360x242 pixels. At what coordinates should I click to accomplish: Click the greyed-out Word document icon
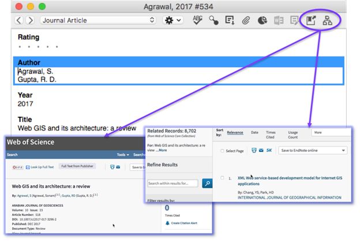click(279, 20)
